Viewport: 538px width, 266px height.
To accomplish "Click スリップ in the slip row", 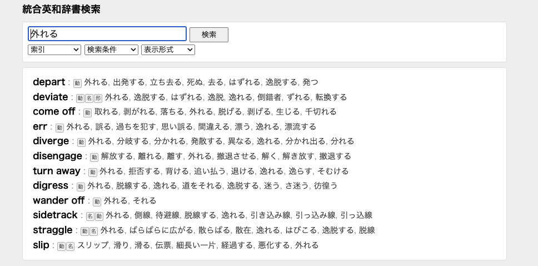I will (93, 245).
